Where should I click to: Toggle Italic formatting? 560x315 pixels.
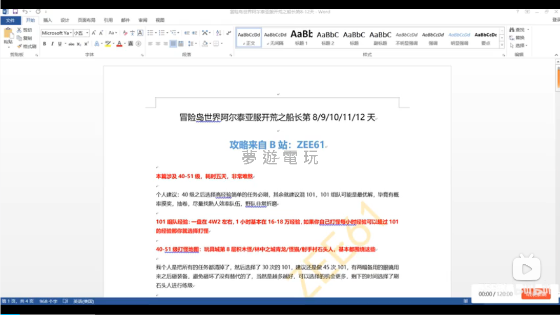[x=52, y=44]
